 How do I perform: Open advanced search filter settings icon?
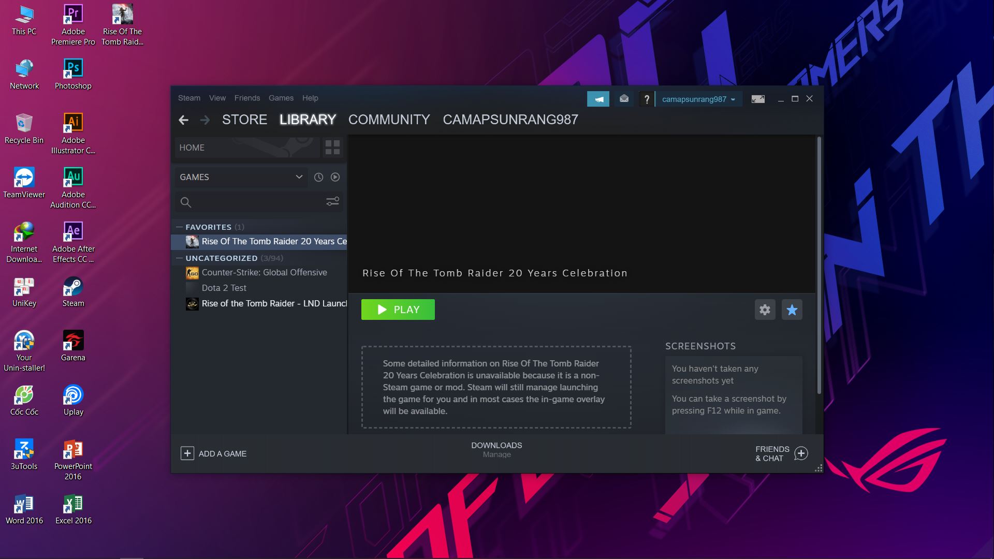[332, 201]
